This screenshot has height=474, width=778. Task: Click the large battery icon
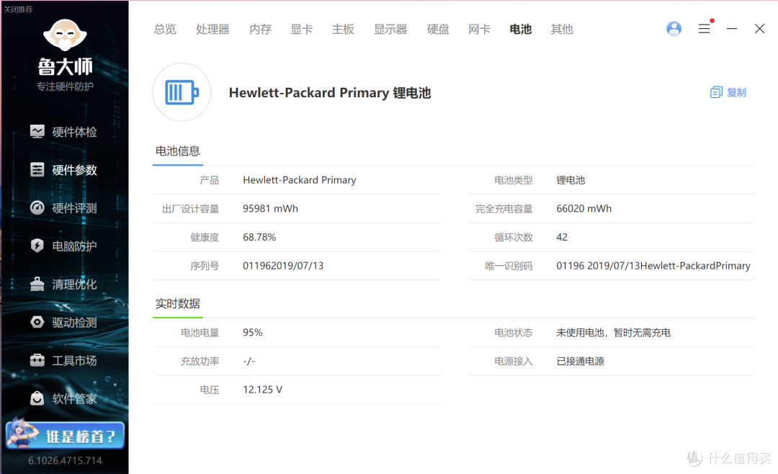pyautogui.click(x=182, y=92)
